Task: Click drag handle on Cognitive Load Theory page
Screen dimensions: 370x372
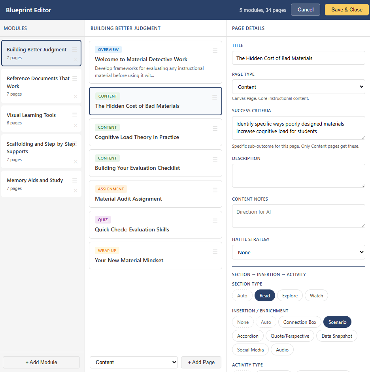Action: pos(215,128)
